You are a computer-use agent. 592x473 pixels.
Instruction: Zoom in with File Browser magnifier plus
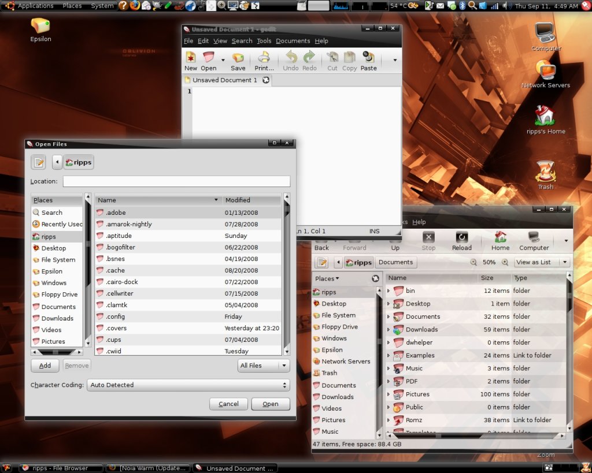point(505,262)
